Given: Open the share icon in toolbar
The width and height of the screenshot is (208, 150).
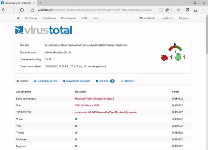Looking at the screenshot, I should pyautogui.click(x=195, y=10).
